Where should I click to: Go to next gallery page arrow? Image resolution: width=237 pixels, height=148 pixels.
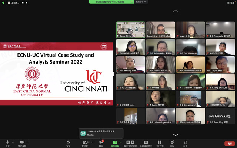pyautogui.click(x=176, y=135)
